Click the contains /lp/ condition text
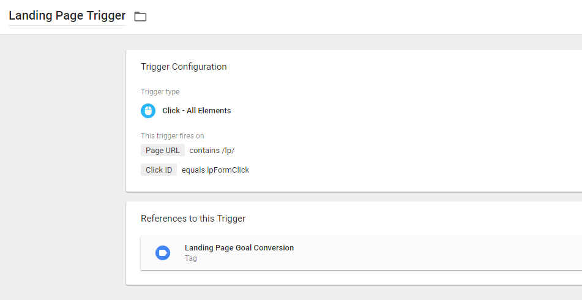The width and height of the screenshot is (582, 300). click(x=212, y=151)
